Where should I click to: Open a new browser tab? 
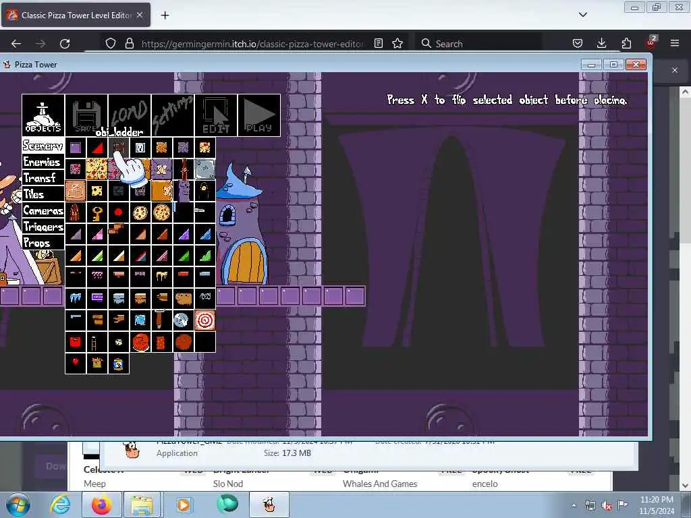(165, 16)
